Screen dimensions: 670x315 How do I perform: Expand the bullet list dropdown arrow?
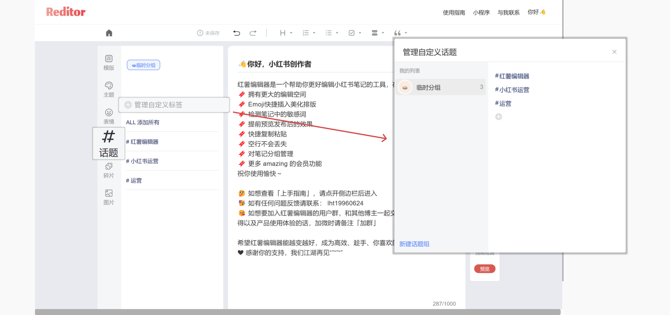pos(337,33)
